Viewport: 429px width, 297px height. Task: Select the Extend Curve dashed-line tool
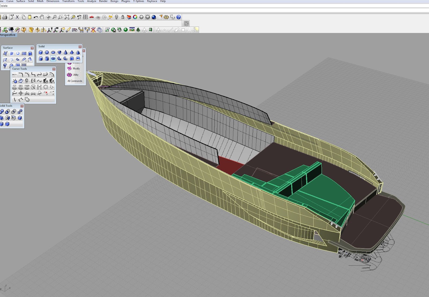14,75
